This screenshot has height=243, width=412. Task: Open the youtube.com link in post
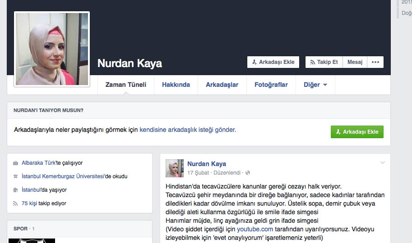(x=255, y=229)
